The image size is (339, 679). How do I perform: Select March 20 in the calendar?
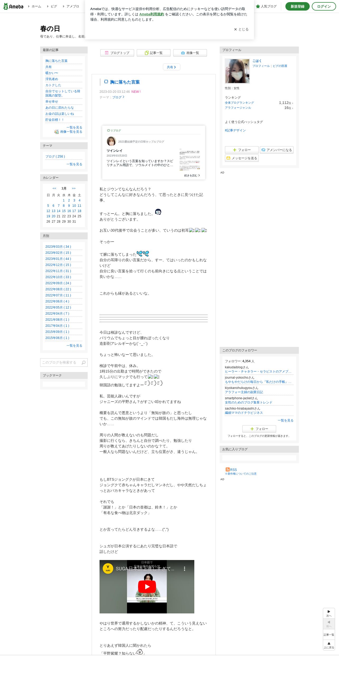coord(53,216)
